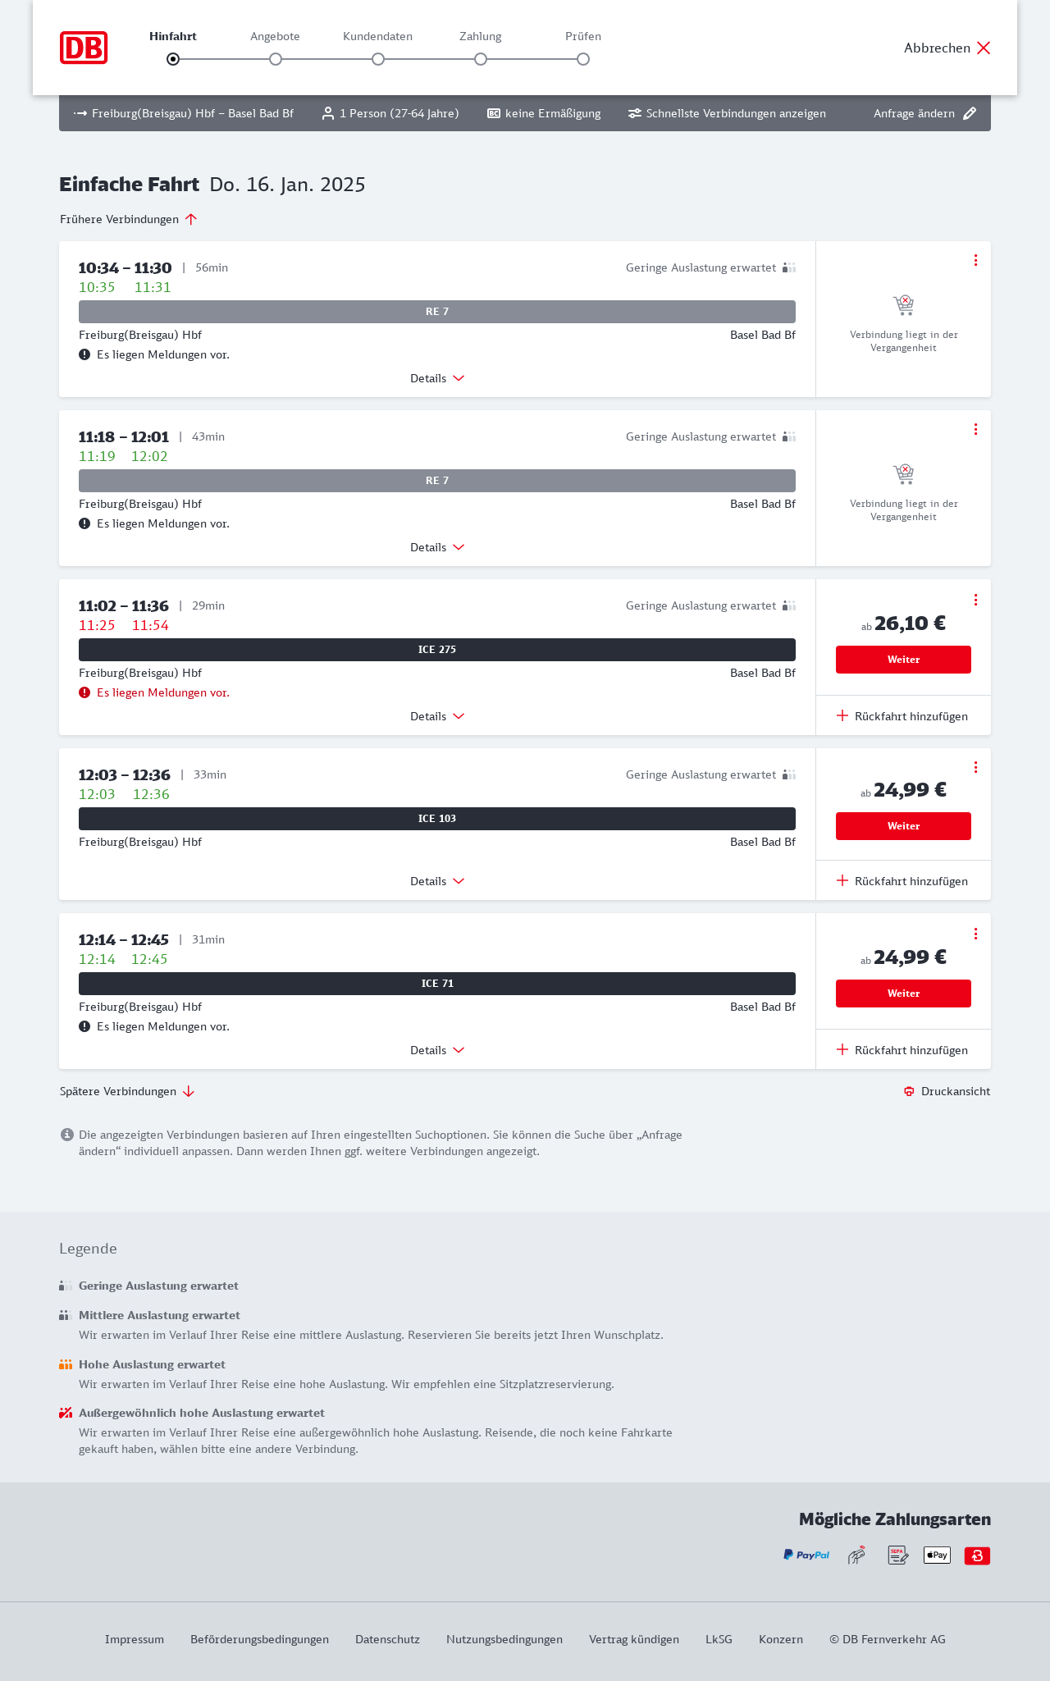Image resolution: width=1050 pixels, height=1681 pixels.
Task: Load Spätere Verbindungen
Action: [127, 1091]
